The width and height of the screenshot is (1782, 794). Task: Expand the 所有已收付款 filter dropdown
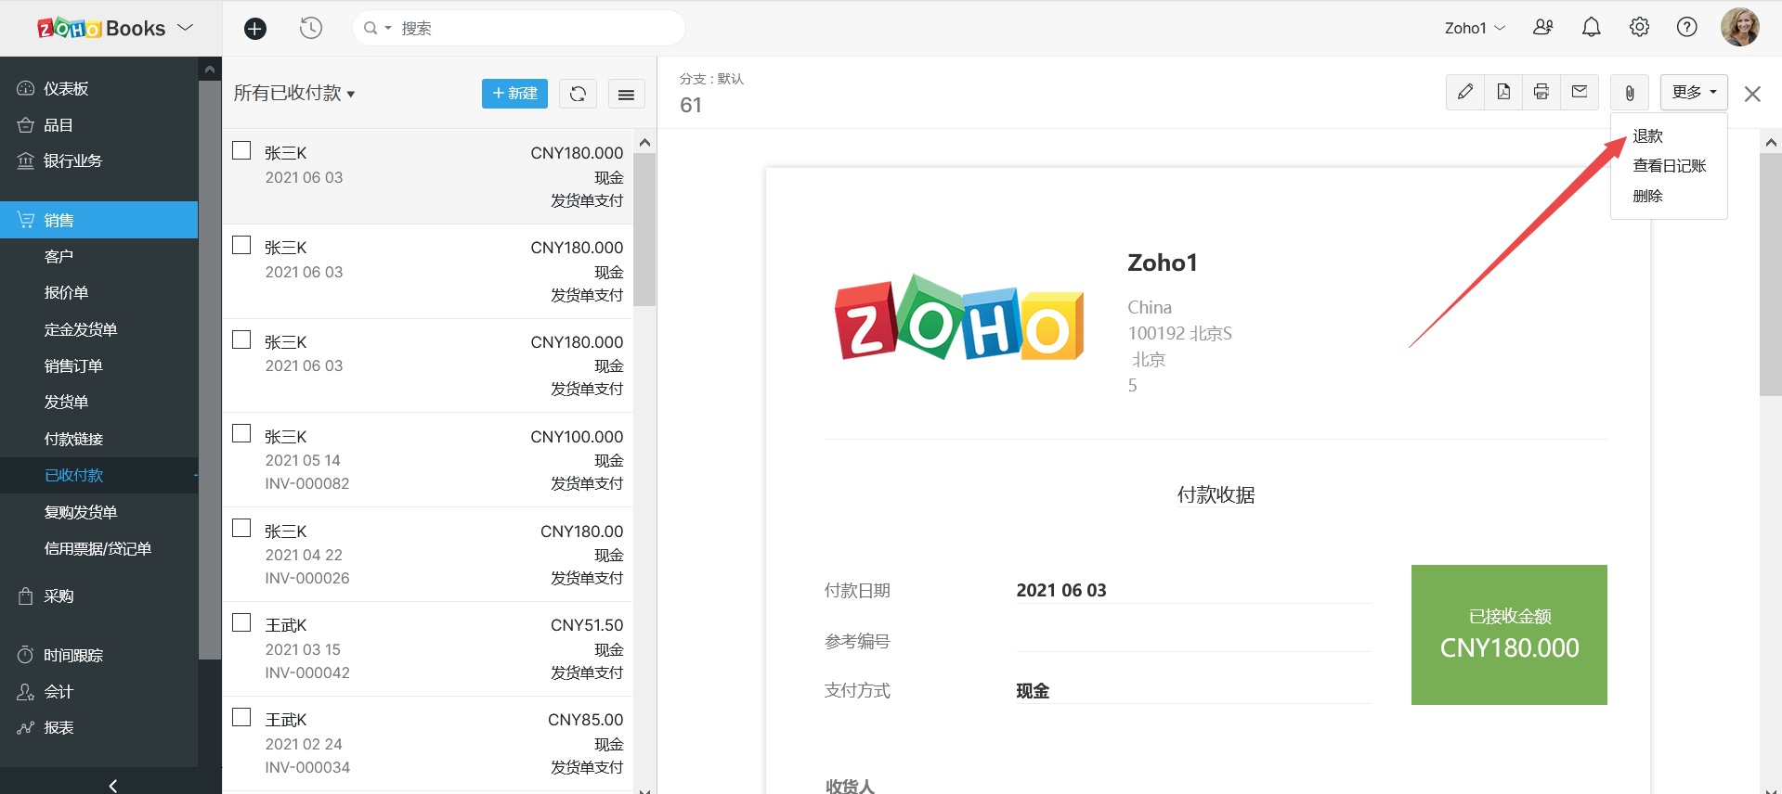pyautogui.click(x=293, y=94)
